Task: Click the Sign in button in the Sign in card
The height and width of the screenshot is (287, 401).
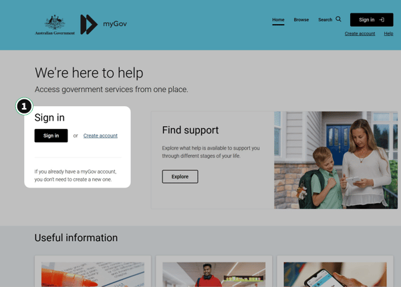Action: click(x=51, y=135)
